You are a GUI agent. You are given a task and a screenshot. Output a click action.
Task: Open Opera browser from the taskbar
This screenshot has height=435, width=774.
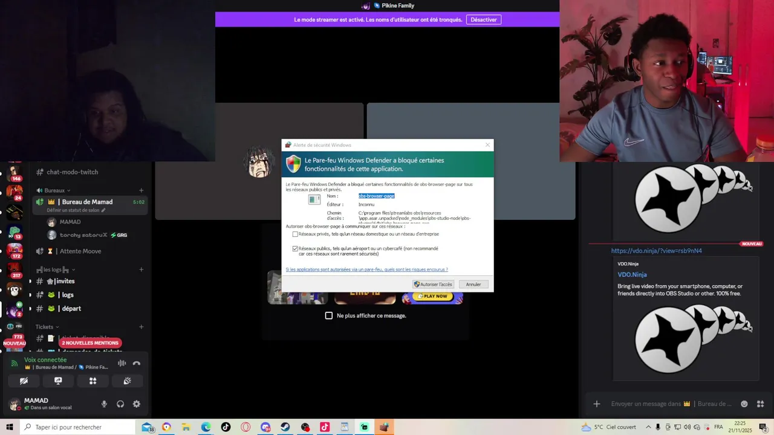coord(246,427)
